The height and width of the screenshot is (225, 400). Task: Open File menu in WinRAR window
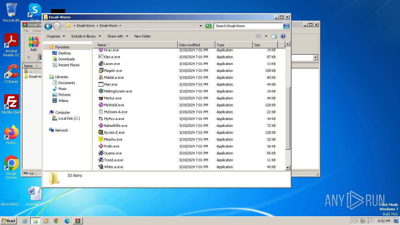click(x=26, y=31)
